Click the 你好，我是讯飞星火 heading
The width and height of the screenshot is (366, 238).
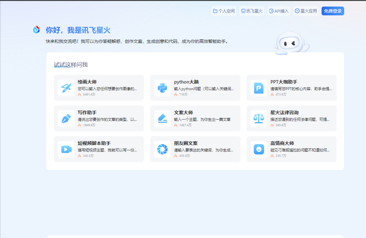78,30
